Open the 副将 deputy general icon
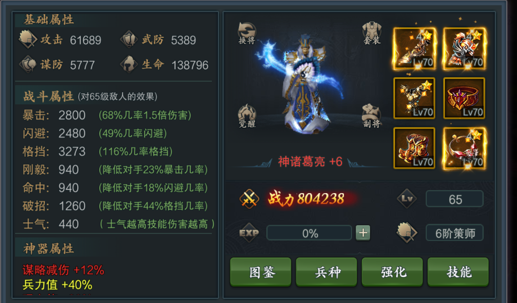Viewport: 517px width, 303px height. point(372,116)
